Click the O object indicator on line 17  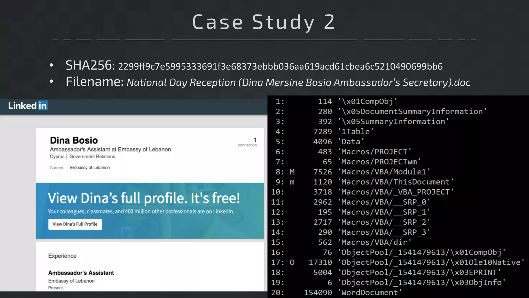(292, 262)
